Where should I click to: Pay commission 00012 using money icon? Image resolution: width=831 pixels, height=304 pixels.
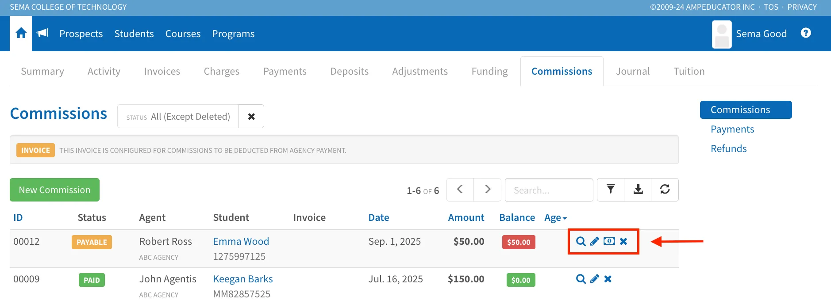pos(609,241)
